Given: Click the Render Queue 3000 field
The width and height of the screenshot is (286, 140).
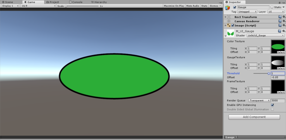Looking at the screenshot, I should 278,100.
